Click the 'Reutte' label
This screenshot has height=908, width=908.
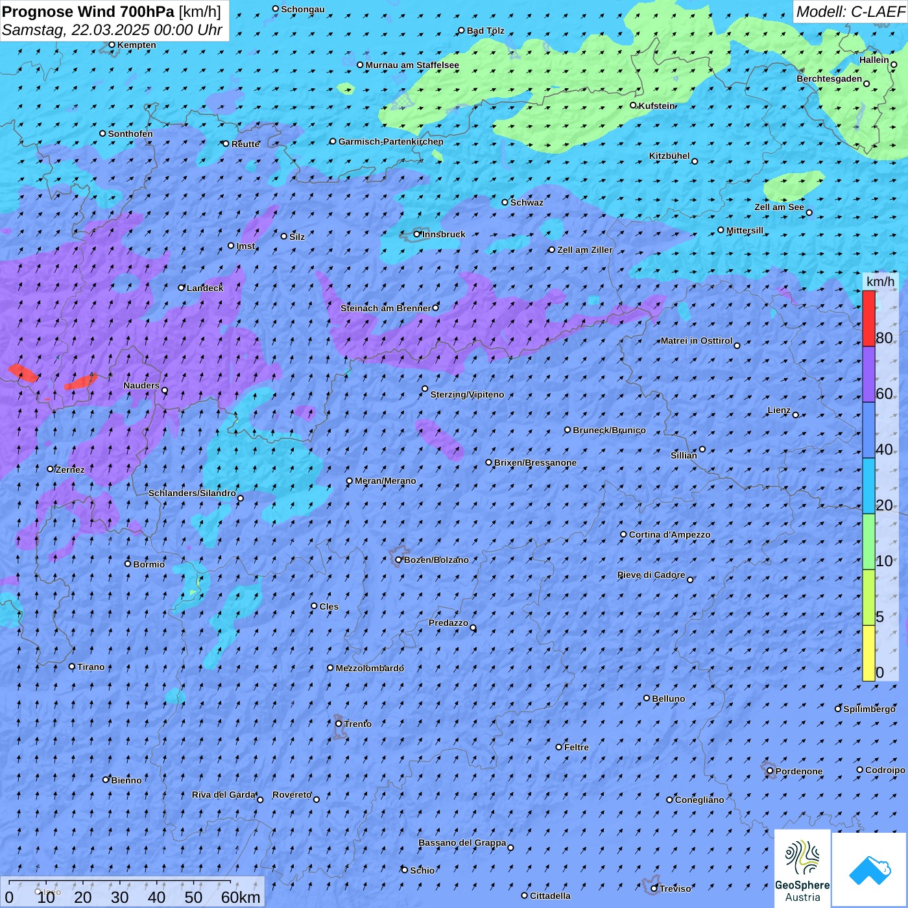pos(246,144)
